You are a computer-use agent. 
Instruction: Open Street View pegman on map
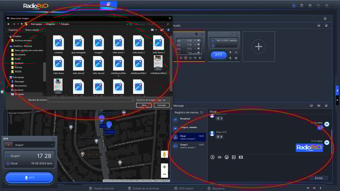[x=164, y=154]
